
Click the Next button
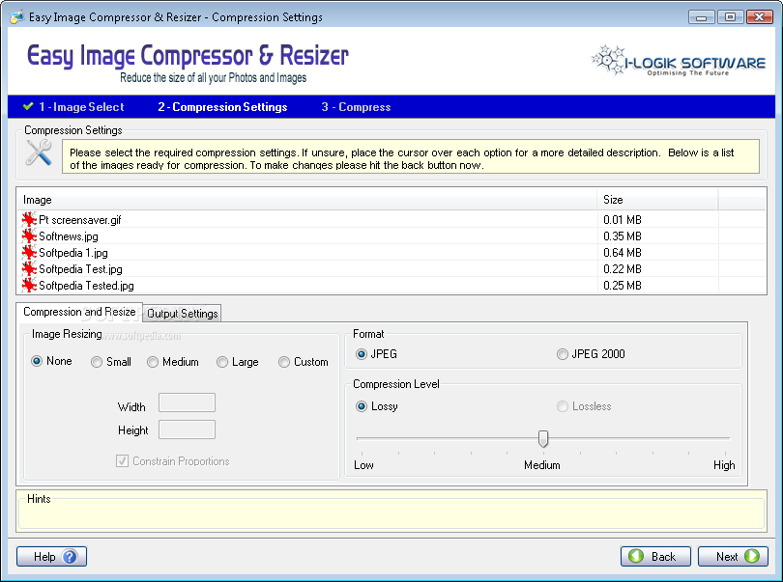[x=733, y=557]
